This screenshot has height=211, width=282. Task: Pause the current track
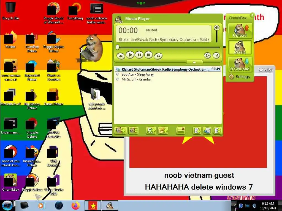click(139, 55)
